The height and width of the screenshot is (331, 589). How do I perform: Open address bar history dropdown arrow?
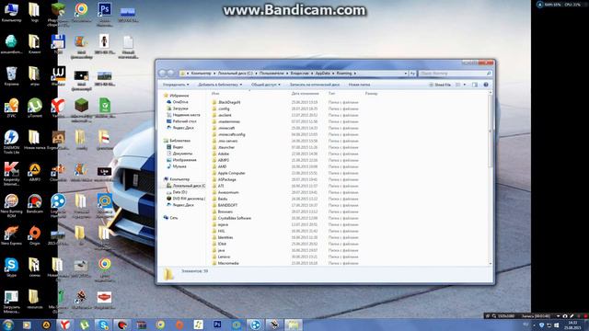click(x=406, y=74)
